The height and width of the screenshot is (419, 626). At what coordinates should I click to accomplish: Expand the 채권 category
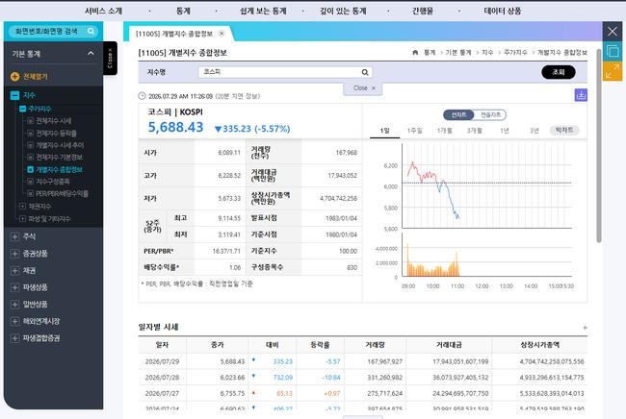click(14, 270)
